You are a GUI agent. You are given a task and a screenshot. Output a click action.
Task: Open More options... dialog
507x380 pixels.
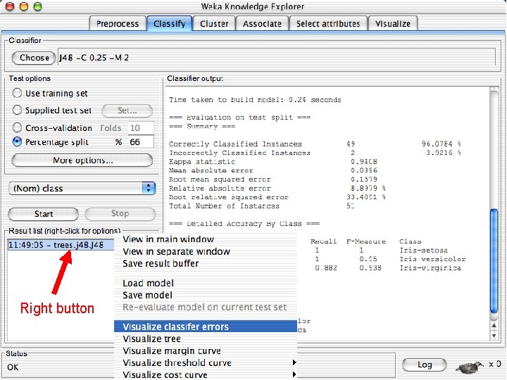coord(82,160)
